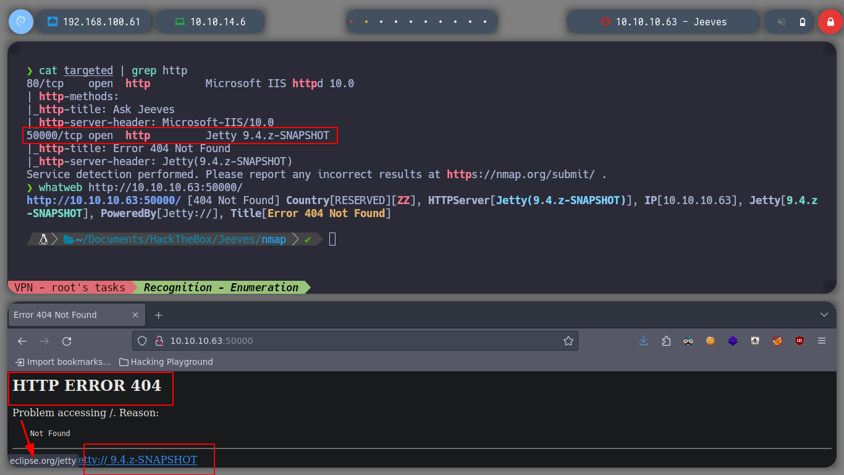
Task: Click the 10.10.14.6 VPN address label
Action: [x=217, y=22]
